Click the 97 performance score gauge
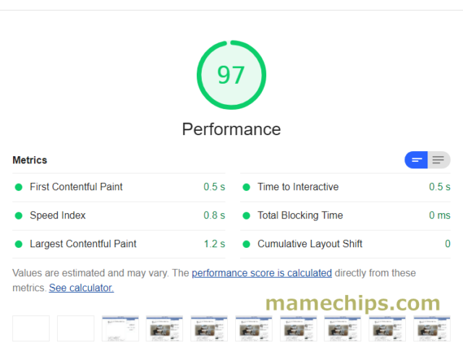 231,75
